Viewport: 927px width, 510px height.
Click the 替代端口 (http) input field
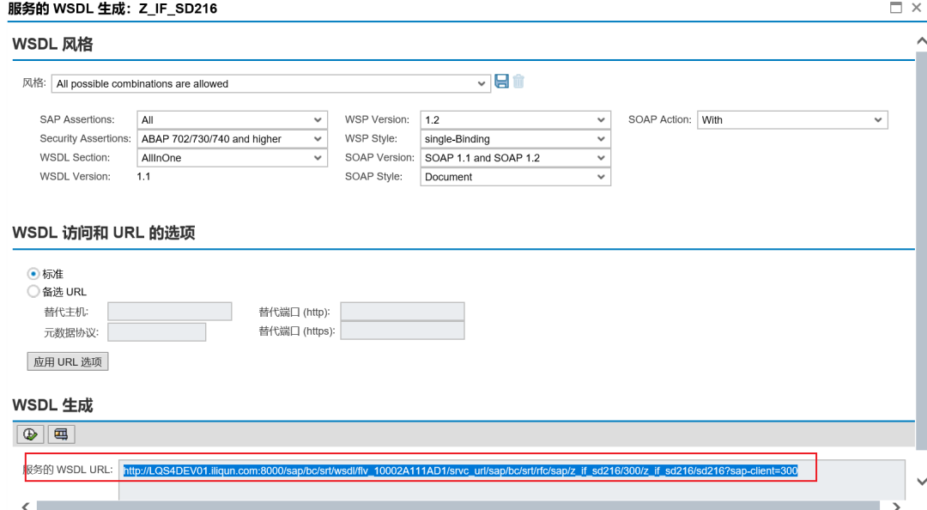402,311
